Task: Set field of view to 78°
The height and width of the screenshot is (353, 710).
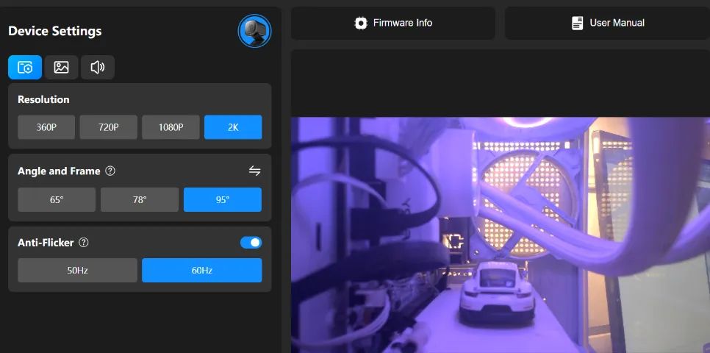Action: 140,200
